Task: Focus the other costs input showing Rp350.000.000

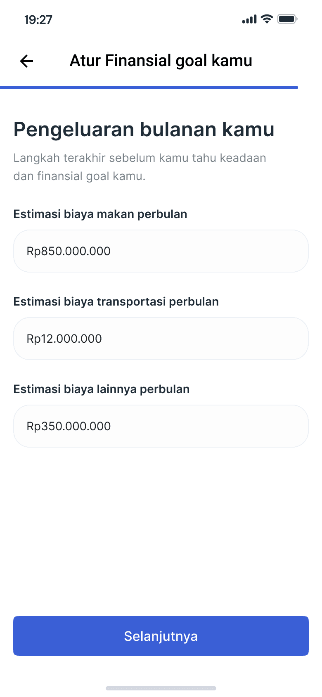Action: 161,426
